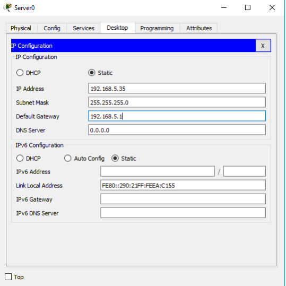The image size is (286, 286).
Task: Select the IPv4 DHCP radio button
Action: (20, 73)
